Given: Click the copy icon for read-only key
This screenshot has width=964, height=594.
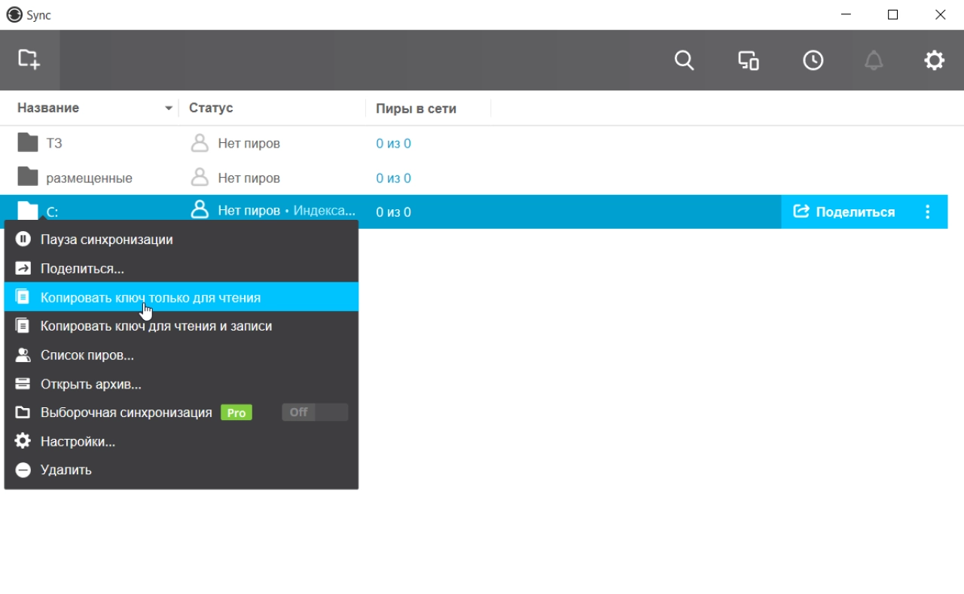Looking at the screenshot, I should (x=23, y=297).
